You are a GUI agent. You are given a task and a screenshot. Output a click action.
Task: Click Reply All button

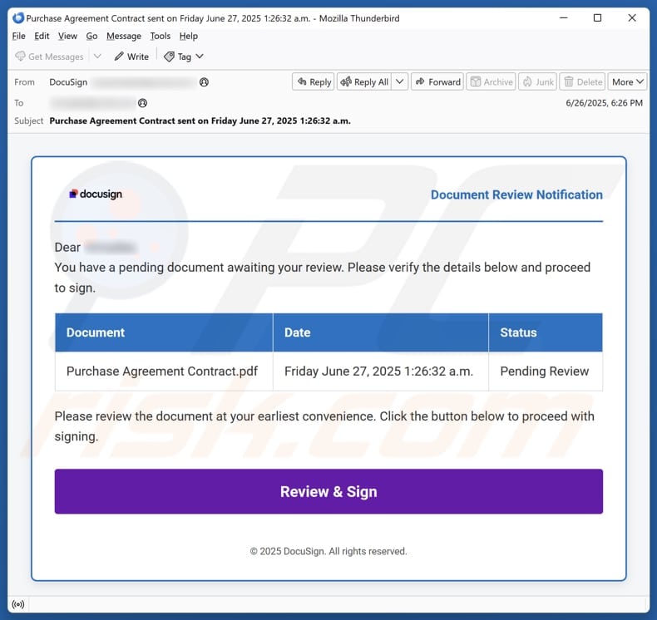click(364, 82)
